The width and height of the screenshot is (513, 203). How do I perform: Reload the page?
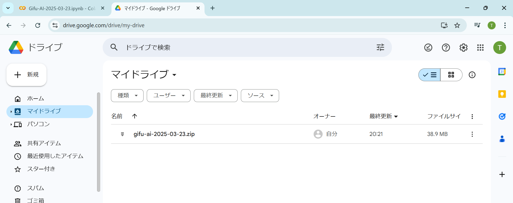[x=38, y=25]
